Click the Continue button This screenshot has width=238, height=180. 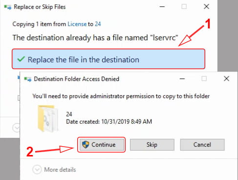point(102,145)
